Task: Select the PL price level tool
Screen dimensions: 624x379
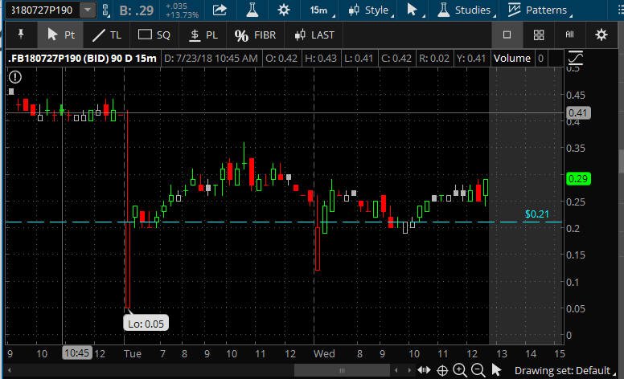Action: point(203,35)
